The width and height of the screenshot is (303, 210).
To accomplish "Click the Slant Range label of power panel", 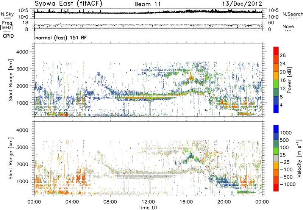I will click(11, 80).
